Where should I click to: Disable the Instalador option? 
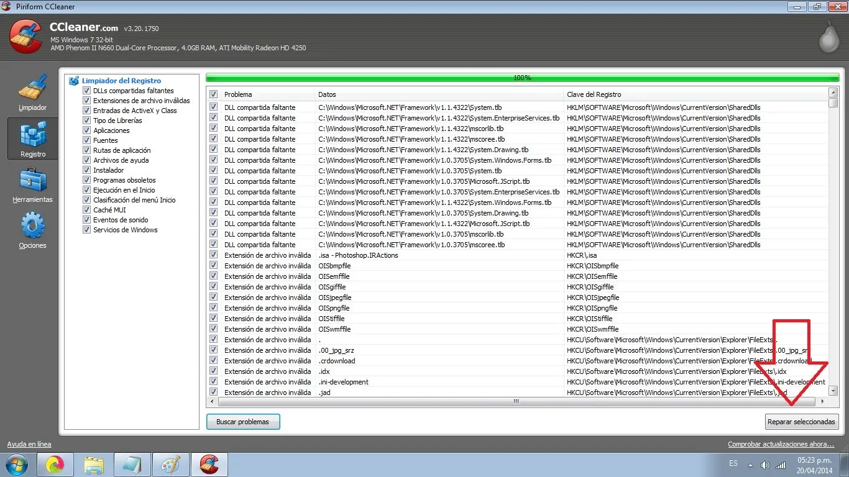coord(87,170)
